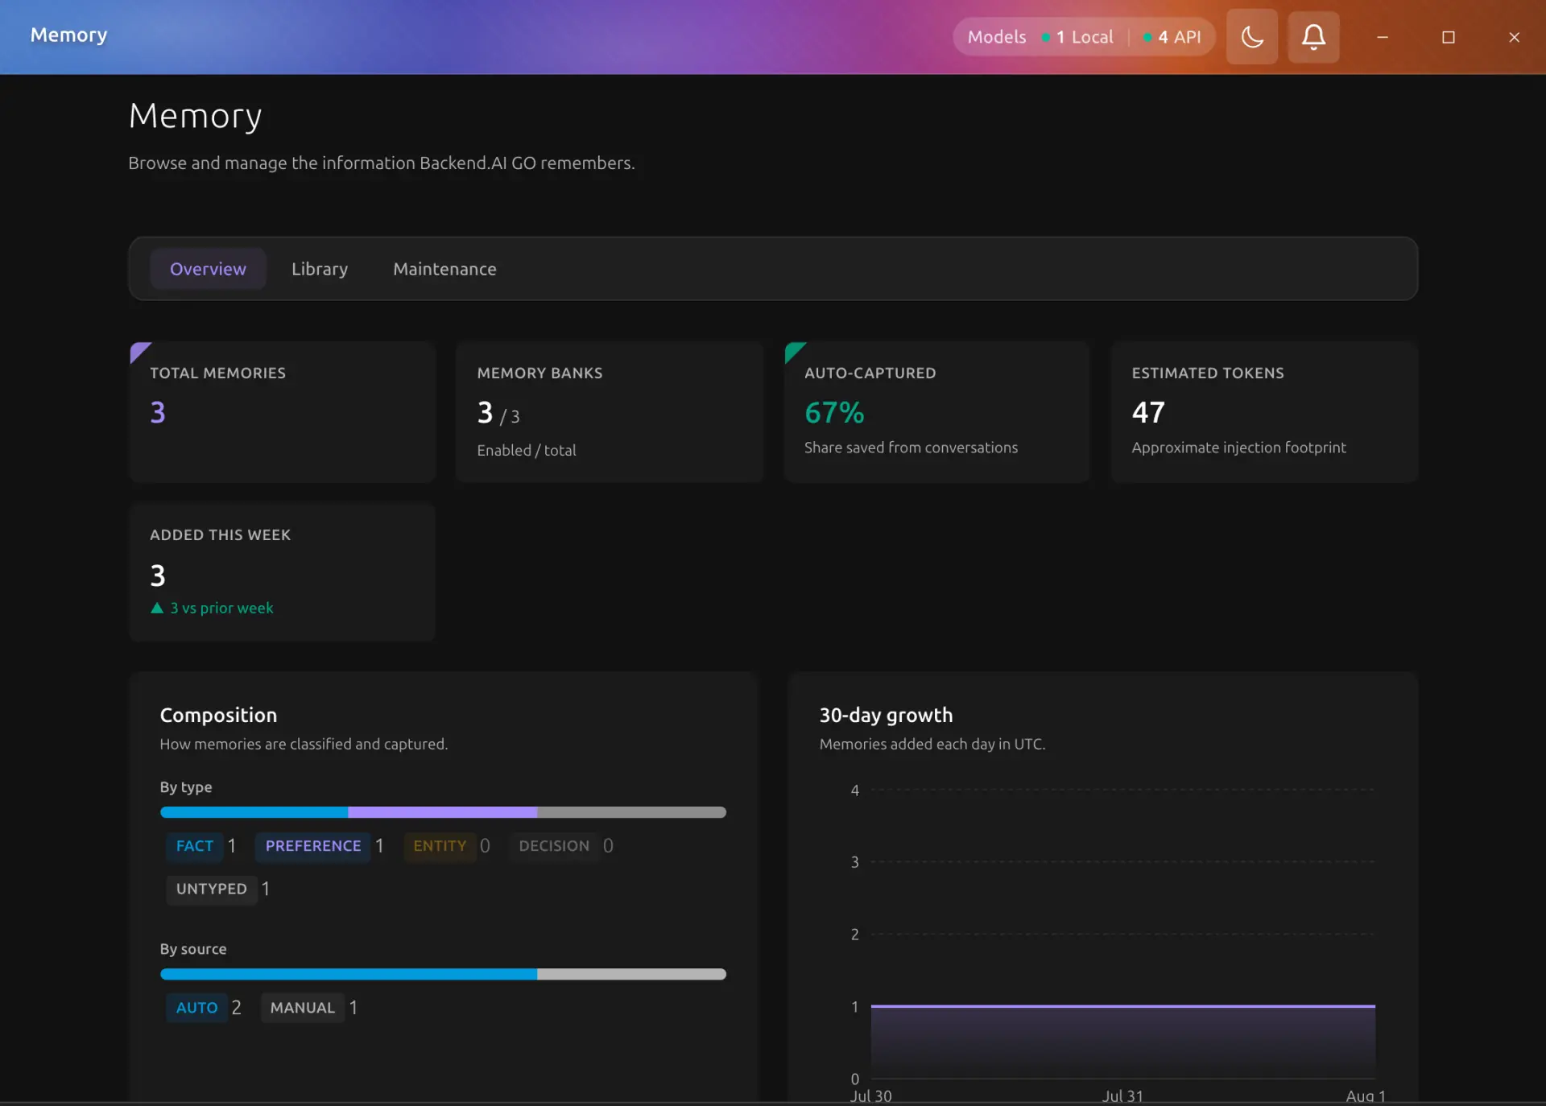Click the 4 API models indicator

tap(1172, 37)
